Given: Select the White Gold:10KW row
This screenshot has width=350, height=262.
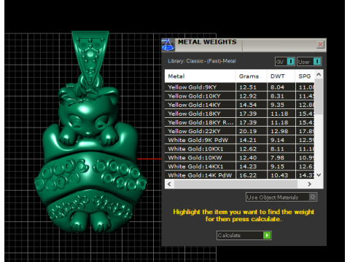Looking at the screenshot, I should pos(239,158).
